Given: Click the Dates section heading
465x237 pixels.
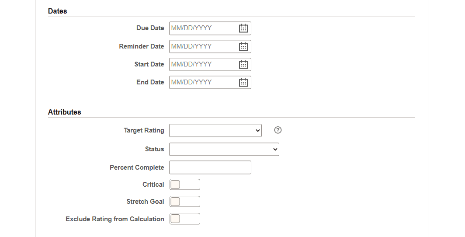Looking at the screenshot, I should pyautogui.click(x=57, y=11).
